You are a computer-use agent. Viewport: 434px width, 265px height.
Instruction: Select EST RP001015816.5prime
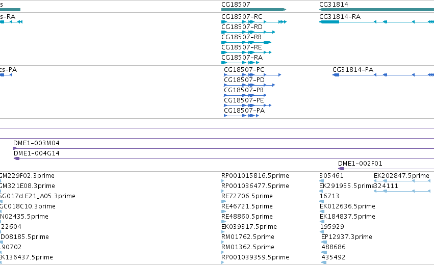(255, 176)
